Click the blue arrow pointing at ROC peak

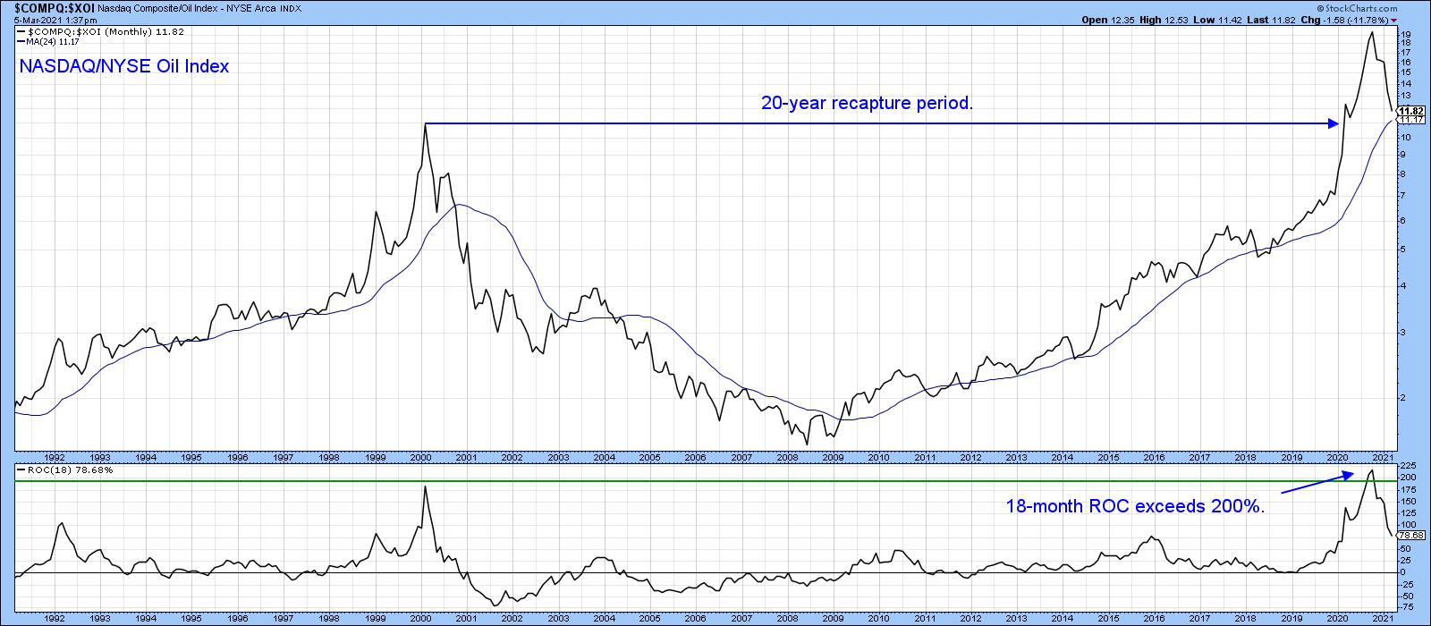[x=1315, y=484]
